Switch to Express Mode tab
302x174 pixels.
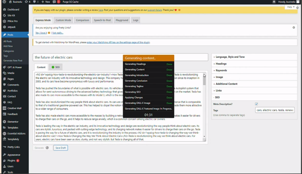pos(43,20)
